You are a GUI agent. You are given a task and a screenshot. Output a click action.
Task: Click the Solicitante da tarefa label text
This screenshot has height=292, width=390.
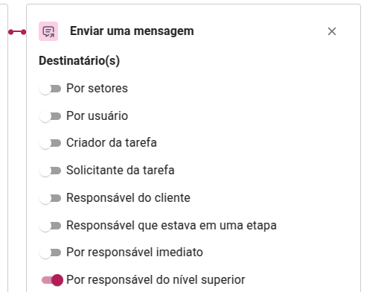(x=121, y=171)
